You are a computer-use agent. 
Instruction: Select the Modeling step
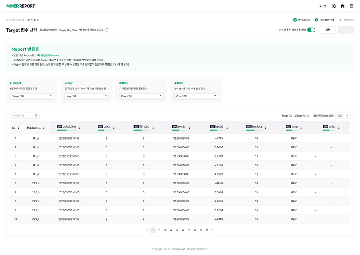pyautogui.click(x=346, y=19)
